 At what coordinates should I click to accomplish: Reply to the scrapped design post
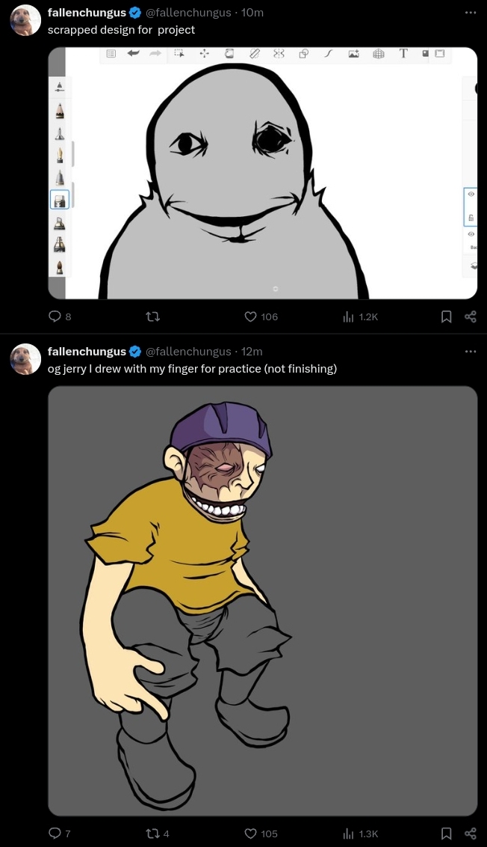pyautogui.click(x=55, y=317)
